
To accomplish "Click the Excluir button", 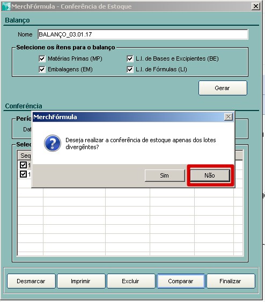I will pyautogui.click(x=131, y=281).
